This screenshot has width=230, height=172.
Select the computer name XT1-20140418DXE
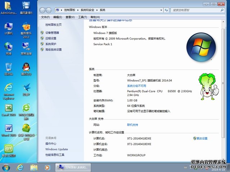pyautogui.click(x=139, y=138)
